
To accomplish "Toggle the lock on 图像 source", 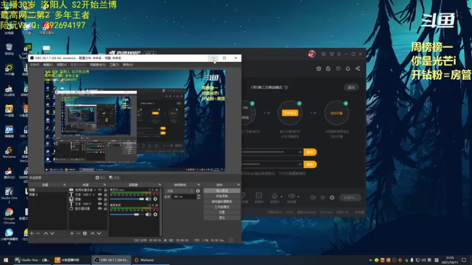I will coord(105,199).
